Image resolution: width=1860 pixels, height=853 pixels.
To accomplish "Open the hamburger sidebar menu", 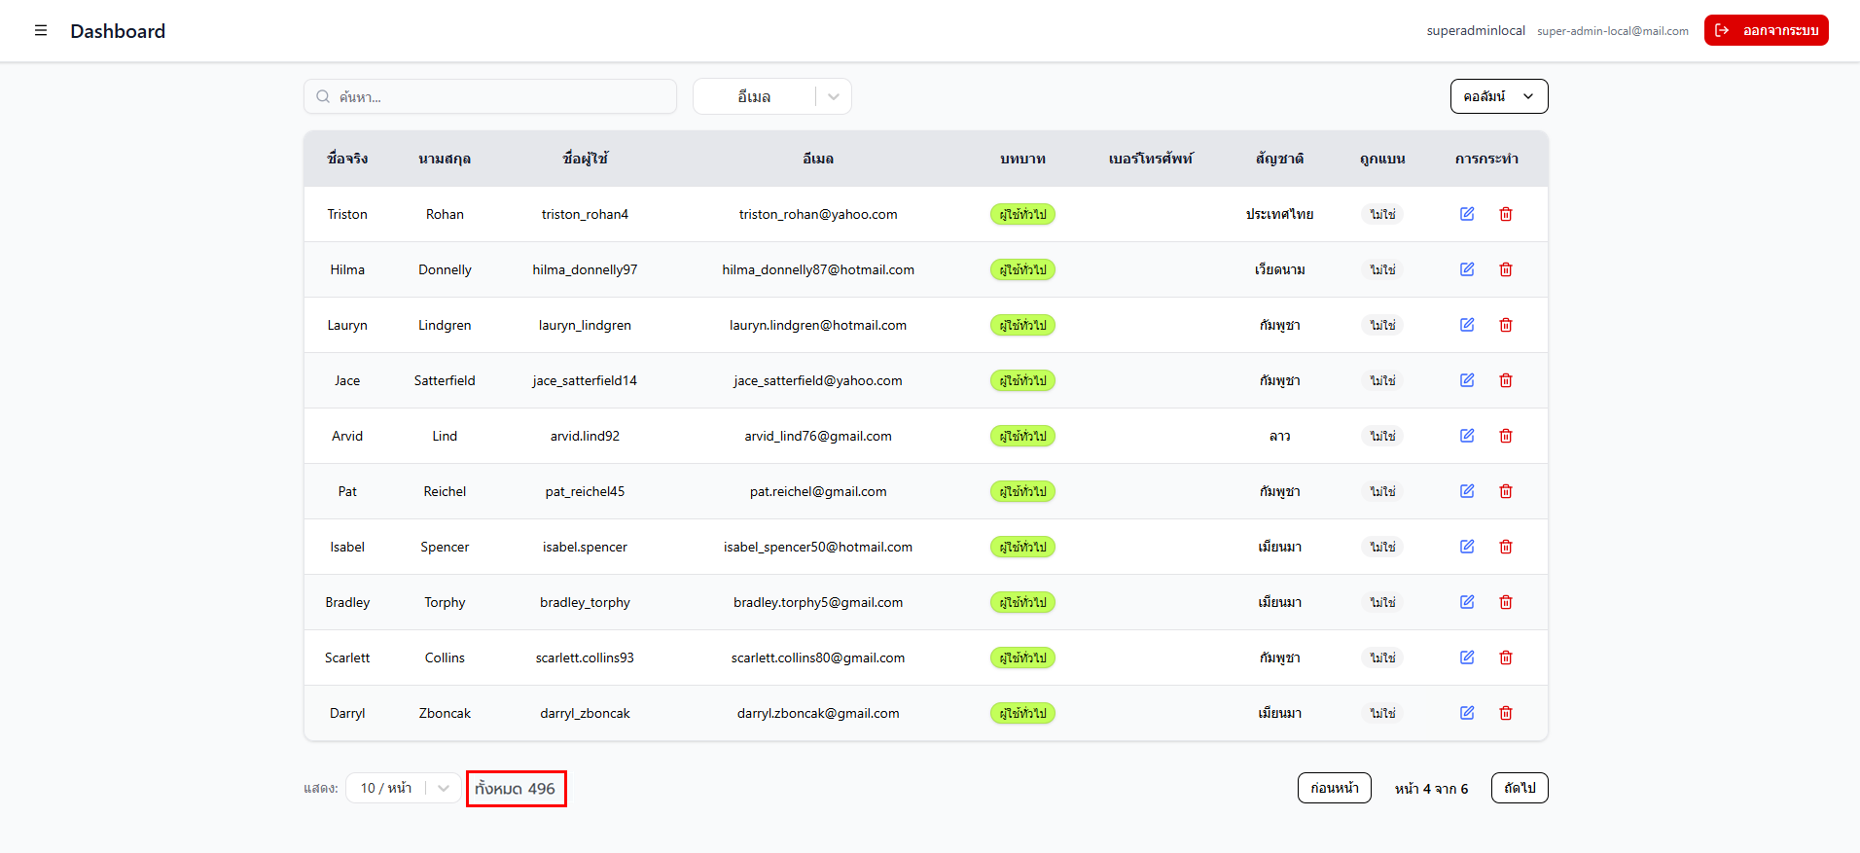I will pyautogui.click(x=41, y=31).
